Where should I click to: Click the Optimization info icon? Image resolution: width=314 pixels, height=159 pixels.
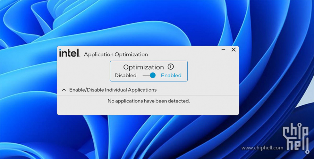tap(171, 66)
